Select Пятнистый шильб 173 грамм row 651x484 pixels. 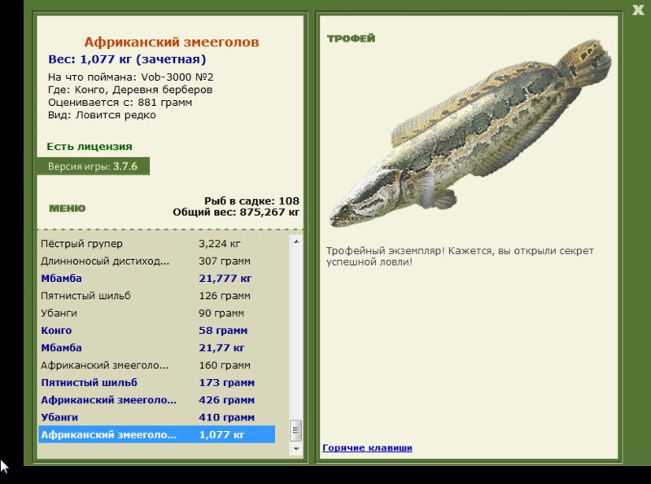157,382
